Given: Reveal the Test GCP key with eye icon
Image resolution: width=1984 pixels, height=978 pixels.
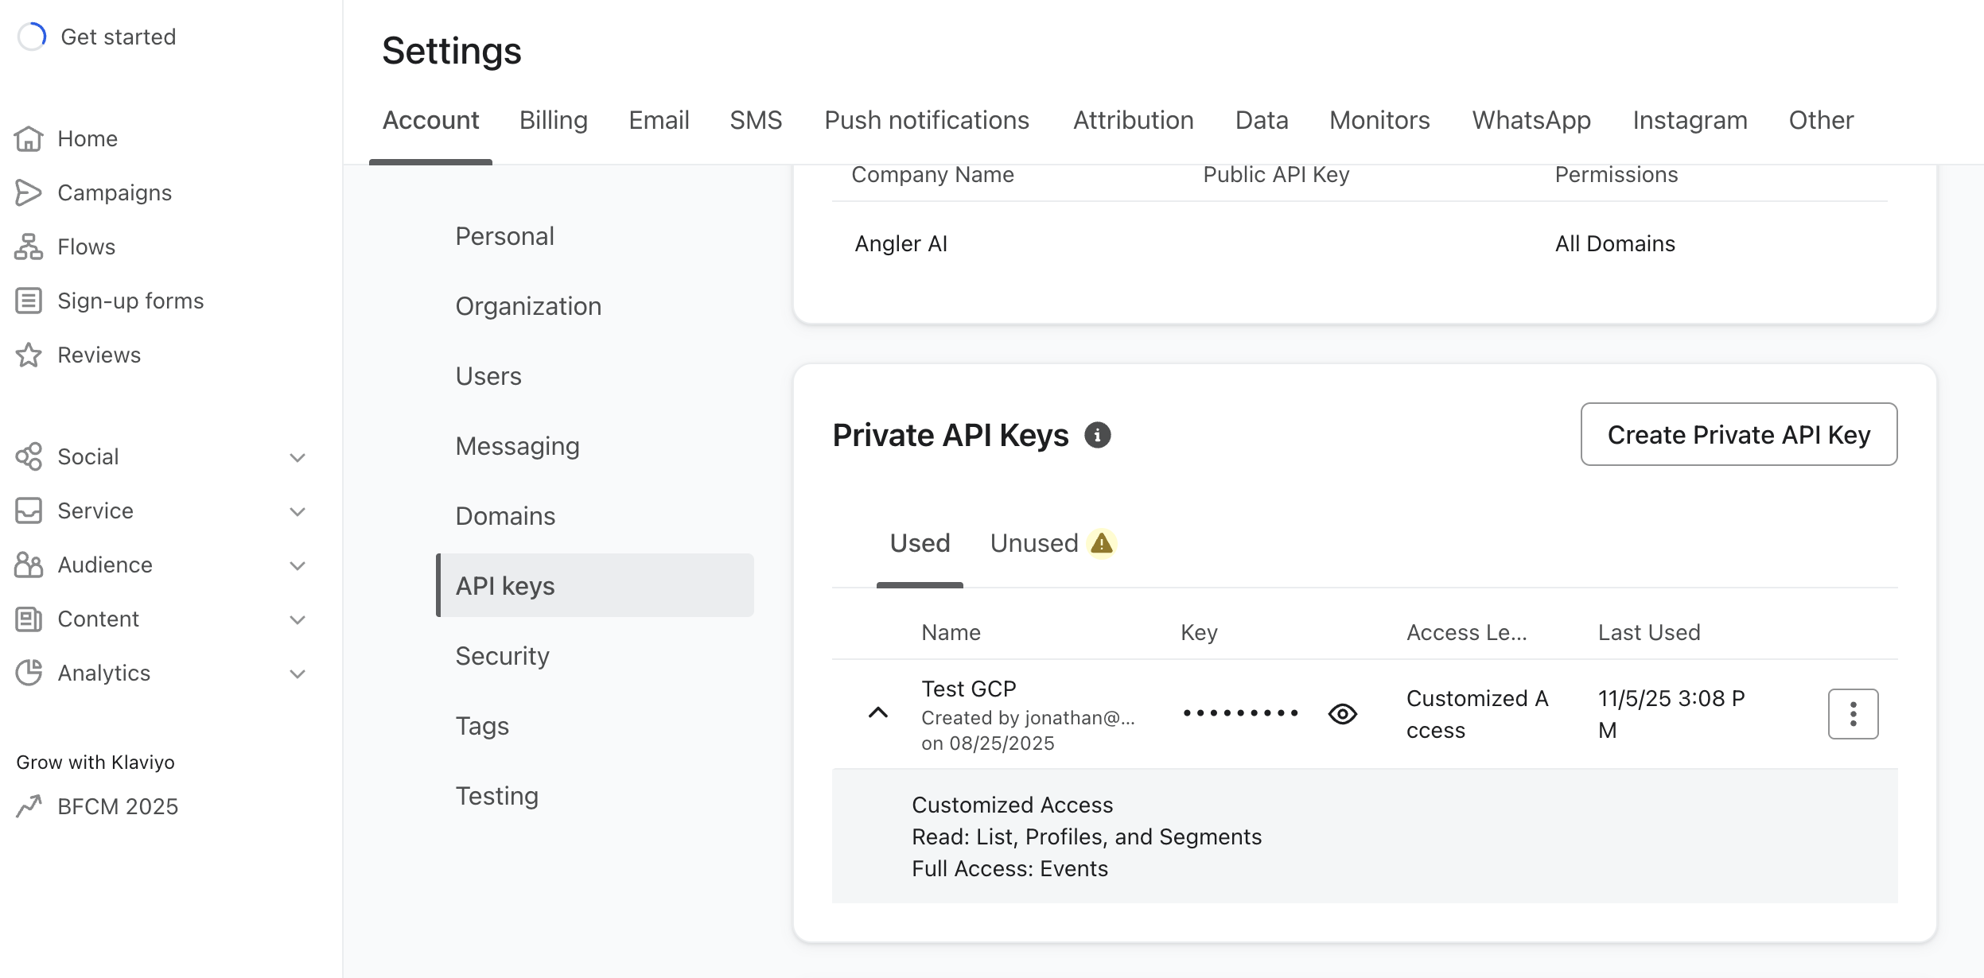Looking at the screenshot, I should click(1342, 714).
